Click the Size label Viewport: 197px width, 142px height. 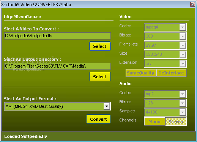[x=123, y=53]
